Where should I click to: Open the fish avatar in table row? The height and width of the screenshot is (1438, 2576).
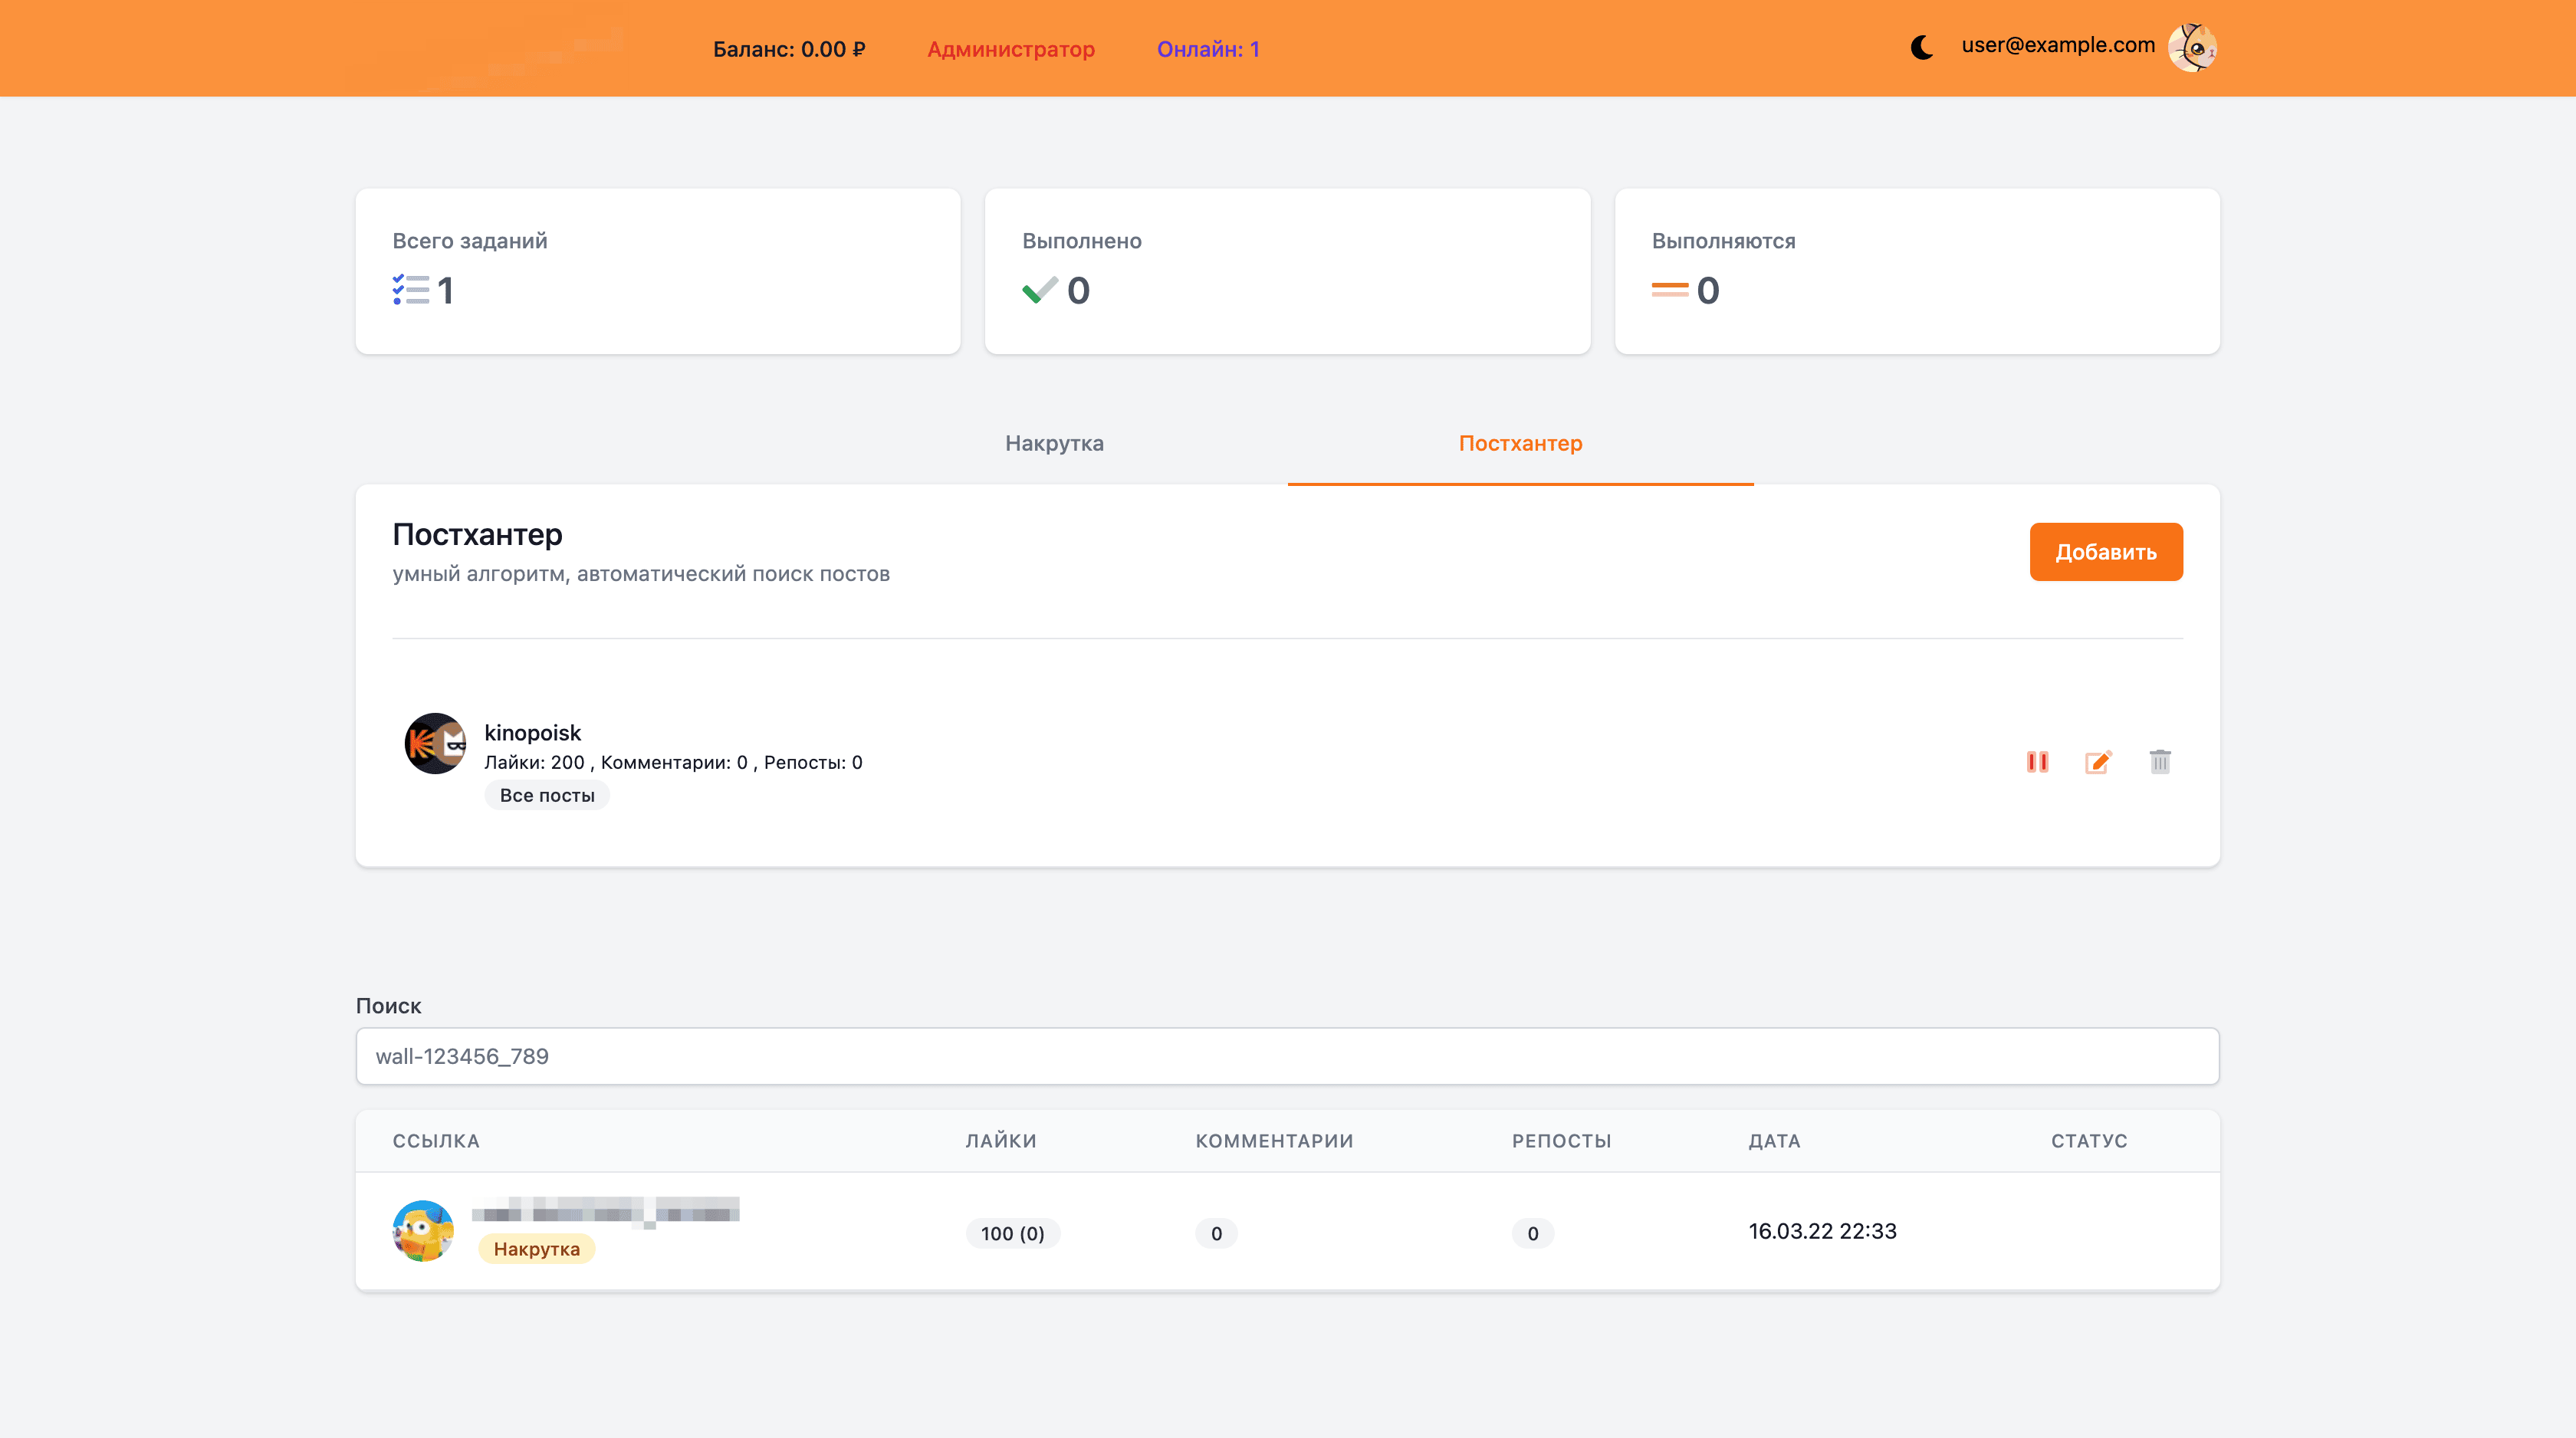point(423,1231)
